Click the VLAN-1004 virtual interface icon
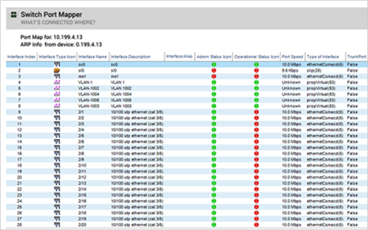The width and height of the screenshot is (368, 230). pyautogui.click(x=57, y=94)
